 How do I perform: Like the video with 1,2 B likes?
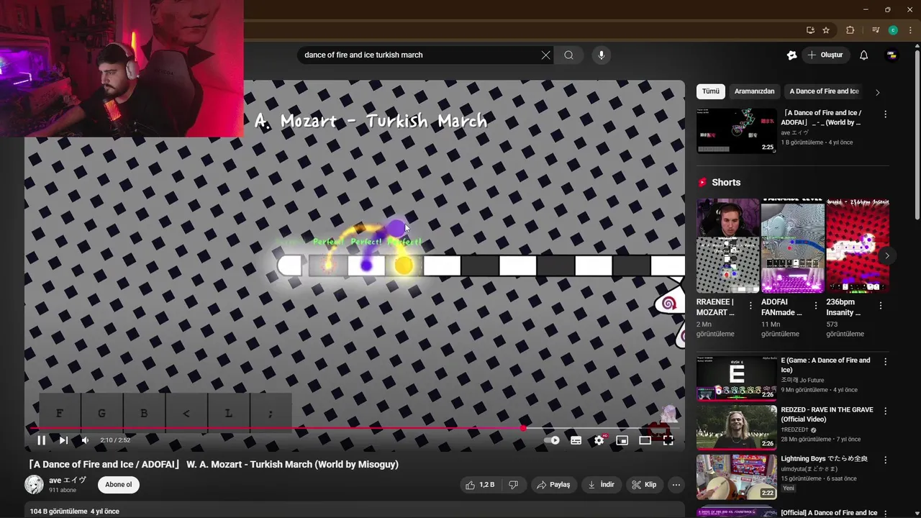click(x=479, y=485)
